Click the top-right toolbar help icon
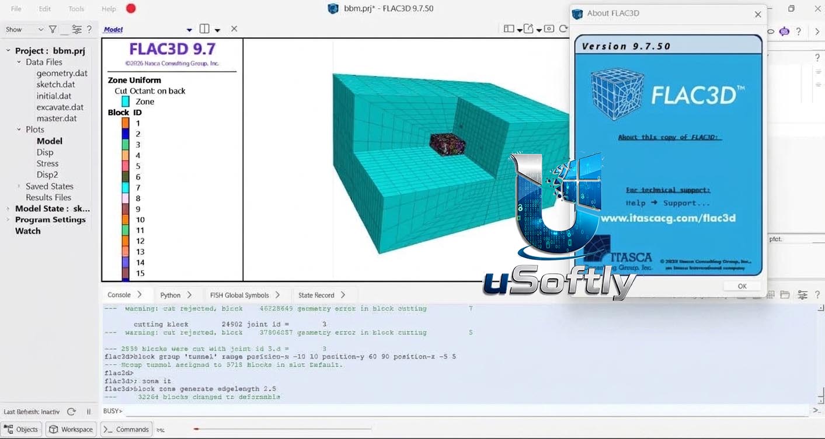This screenshot has height=439, width=825. coord(799,32)
